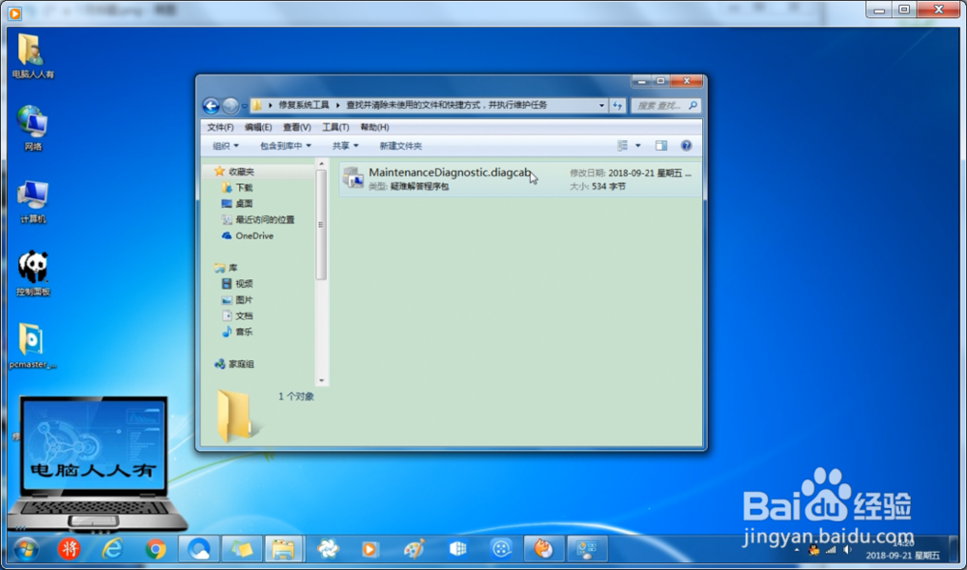
Task: Select 下载 in the navigation pane
Action: click(245, 188)
